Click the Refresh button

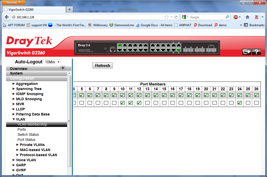(x=103, y=65)
